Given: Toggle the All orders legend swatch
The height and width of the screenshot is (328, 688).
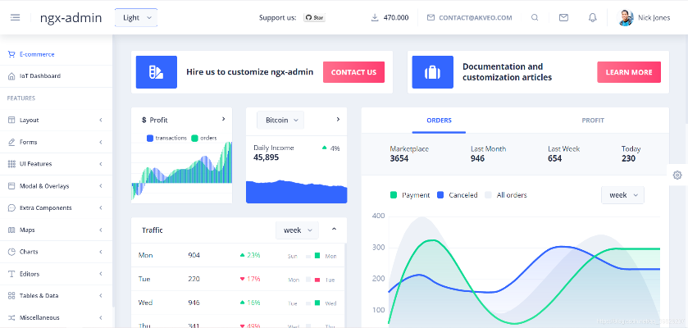Looking at the screenshot, I should pos(489,195).
